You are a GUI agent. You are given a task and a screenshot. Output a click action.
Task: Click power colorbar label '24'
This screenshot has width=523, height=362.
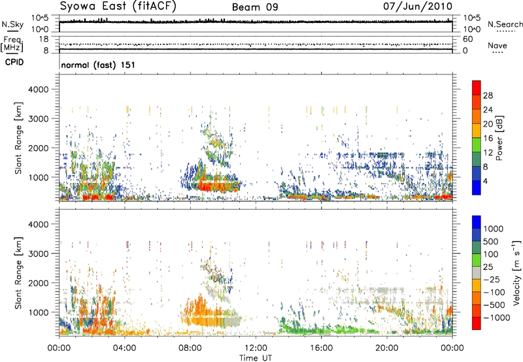[488, 110]
